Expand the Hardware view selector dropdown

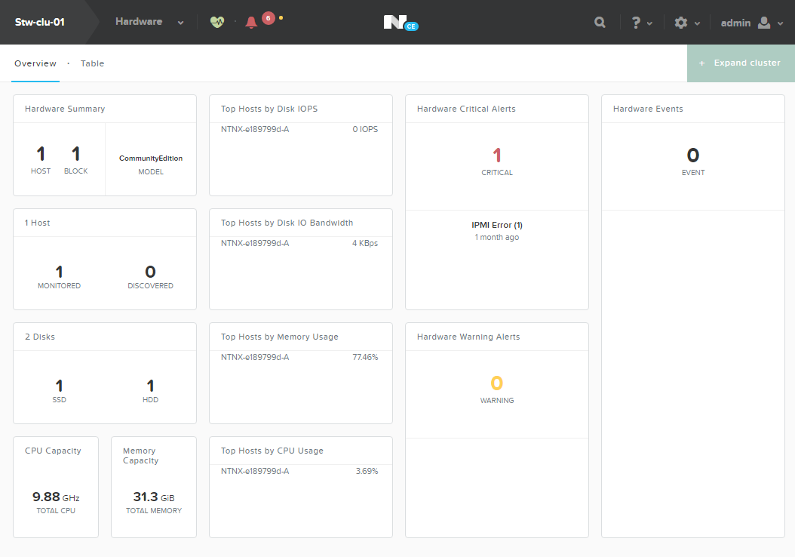tap(180, 22)
